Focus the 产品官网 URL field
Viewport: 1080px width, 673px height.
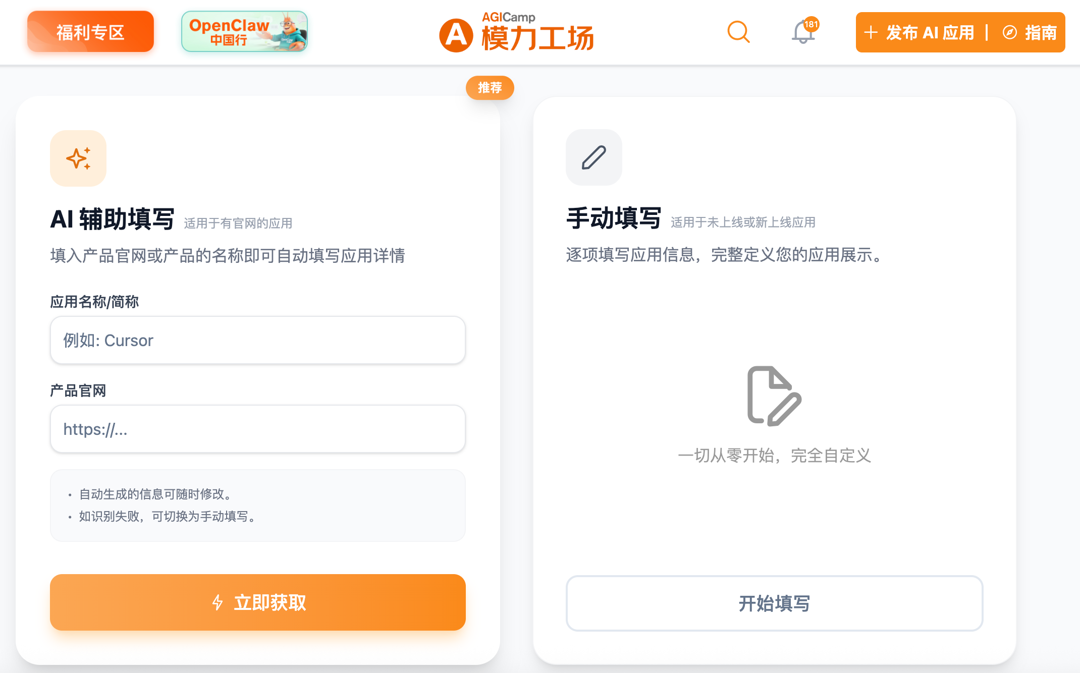click(x=257, y=429)
